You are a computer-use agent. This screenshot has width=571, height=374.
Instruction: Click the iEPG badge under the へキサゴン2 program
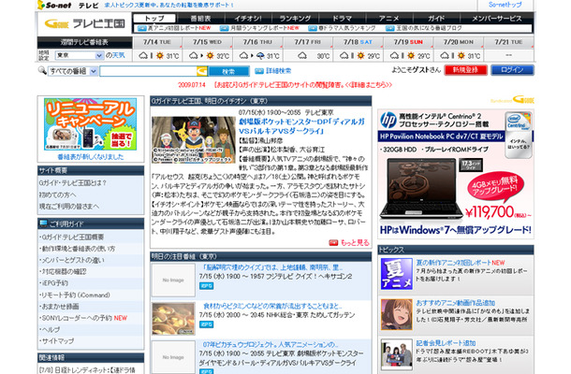206,286
